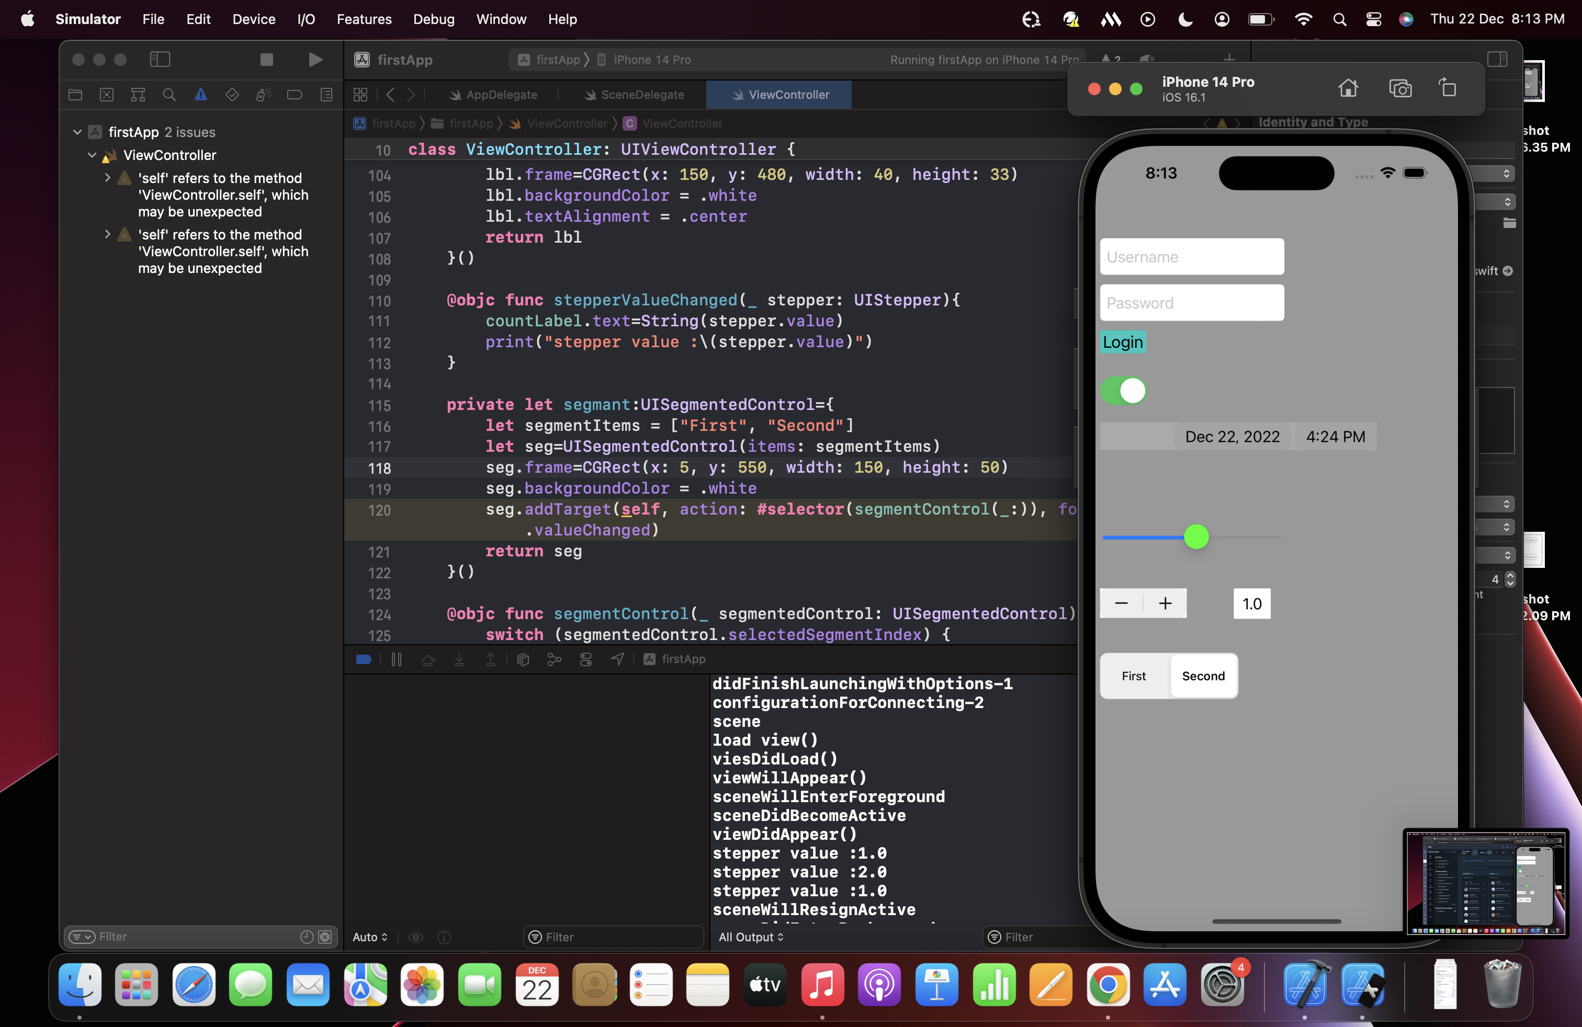
Task: Rotate the simulator device icon
Action: 1448,88
